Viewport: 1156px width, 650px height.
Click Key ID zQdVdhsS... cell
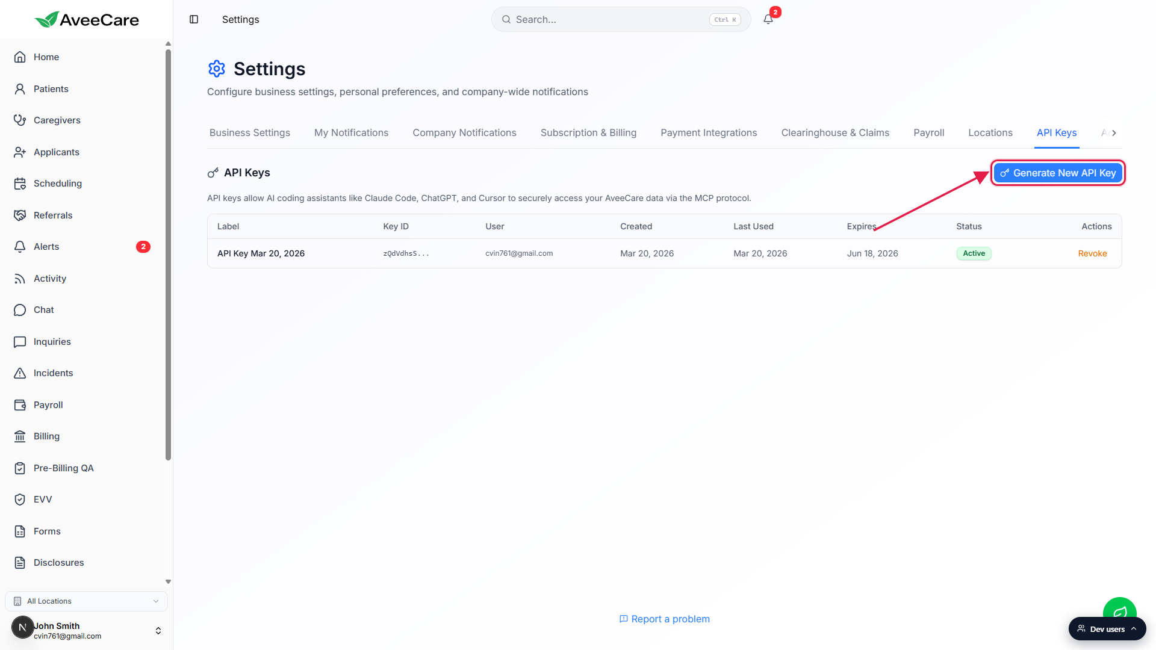pyautogui.click(x=406, y=253)
